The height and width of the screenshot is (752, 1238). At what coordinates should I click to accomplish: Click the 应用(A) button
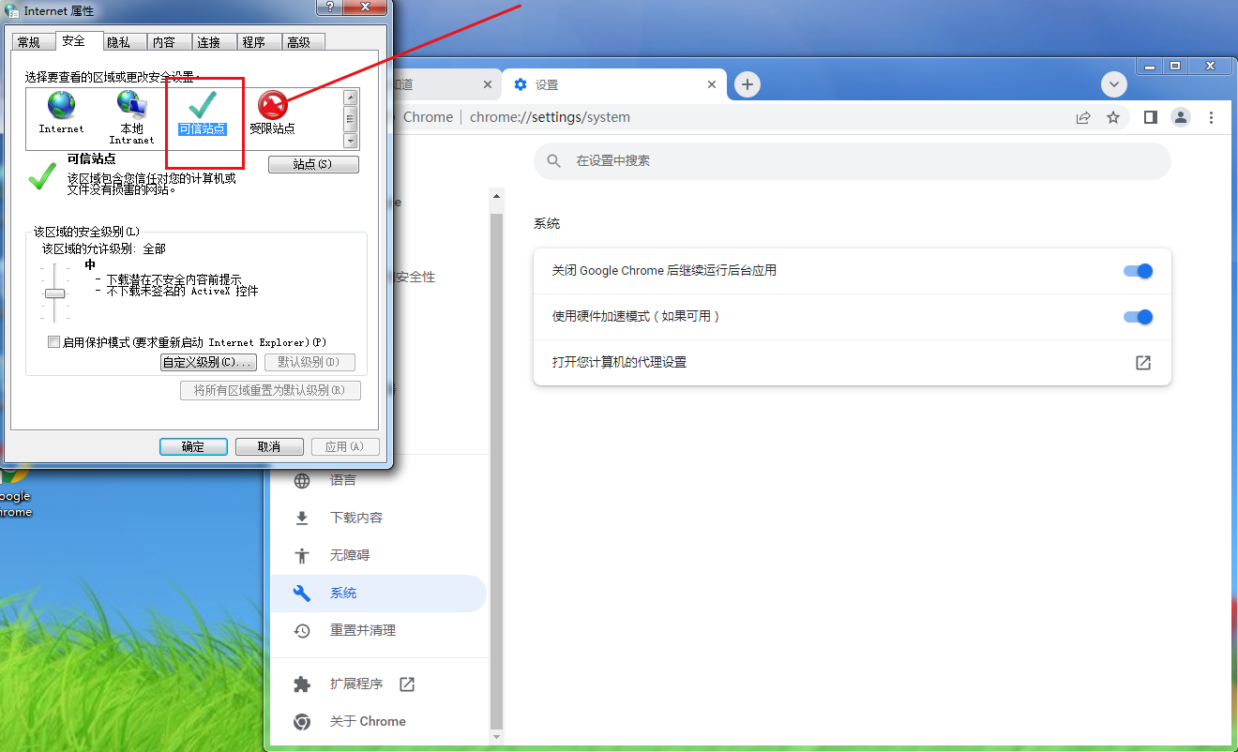(345, 446)
